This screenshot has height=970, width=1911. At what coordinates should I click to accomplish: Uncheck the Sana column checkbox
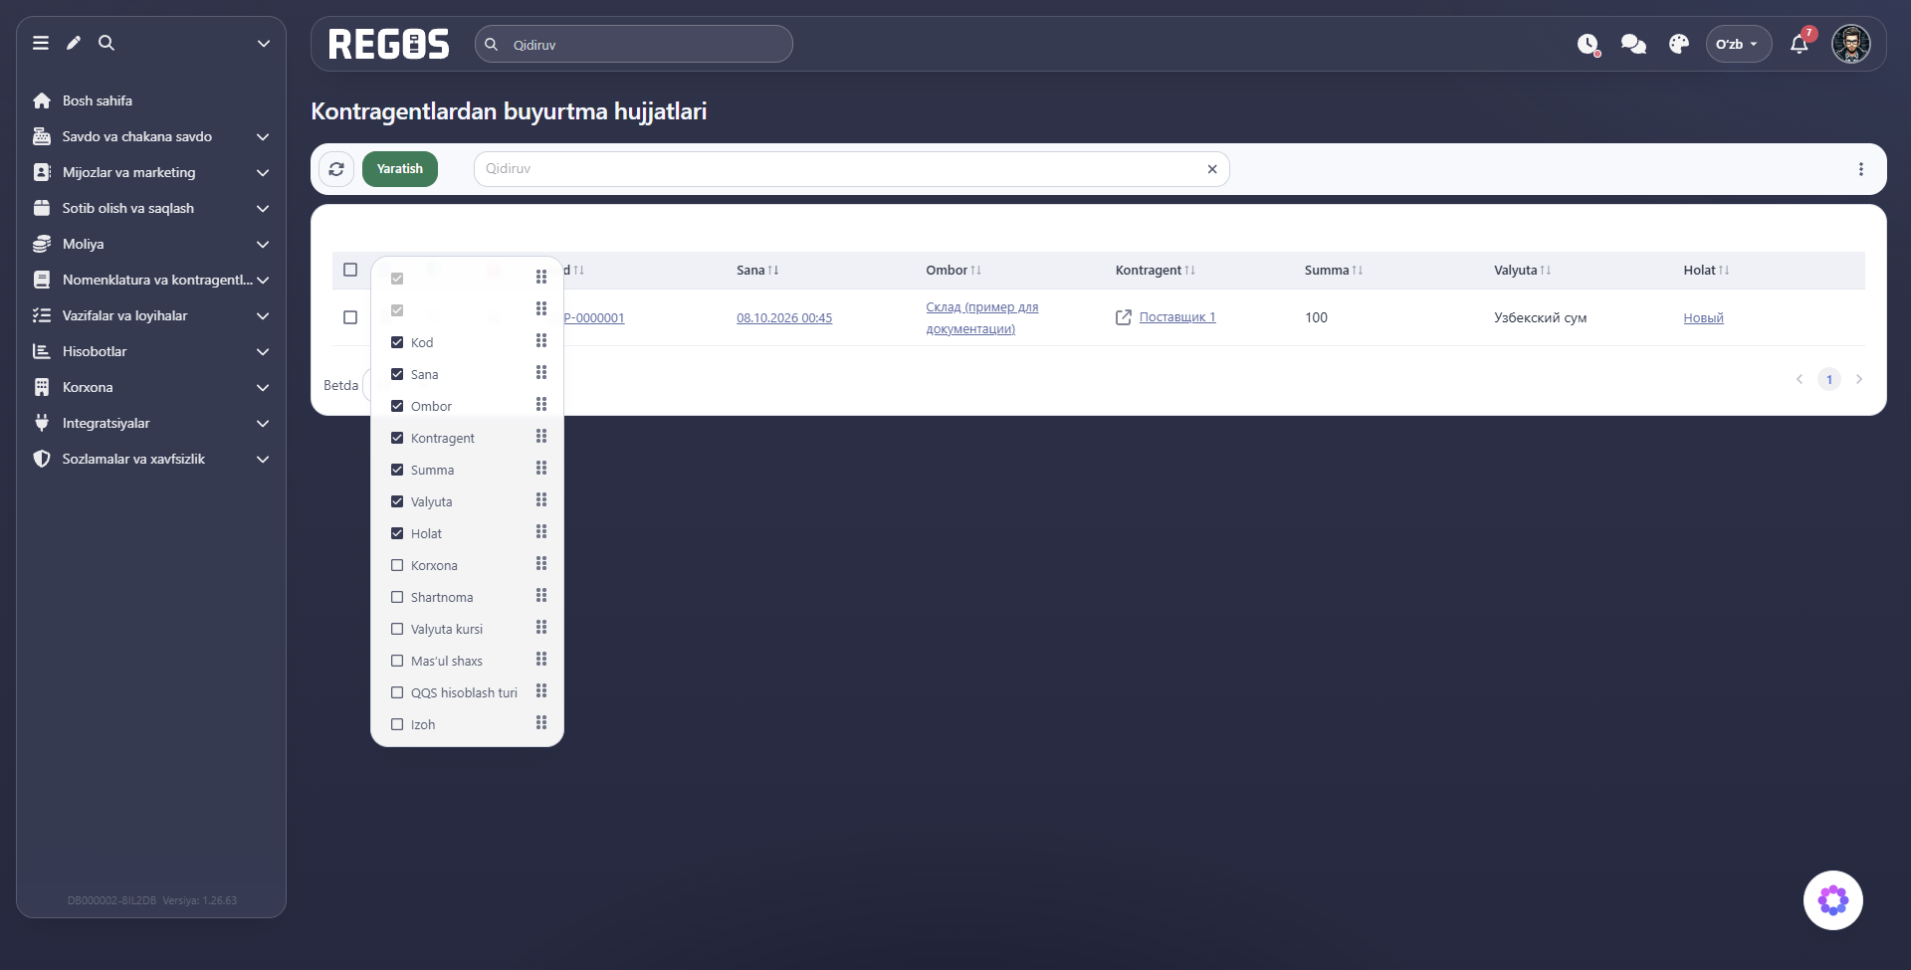point(397,374)
